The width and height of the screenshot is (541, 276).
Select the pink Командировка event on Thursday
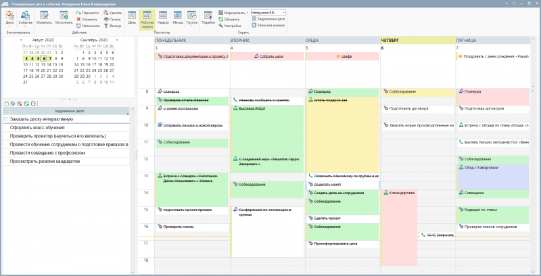click(x=399, y=223)
